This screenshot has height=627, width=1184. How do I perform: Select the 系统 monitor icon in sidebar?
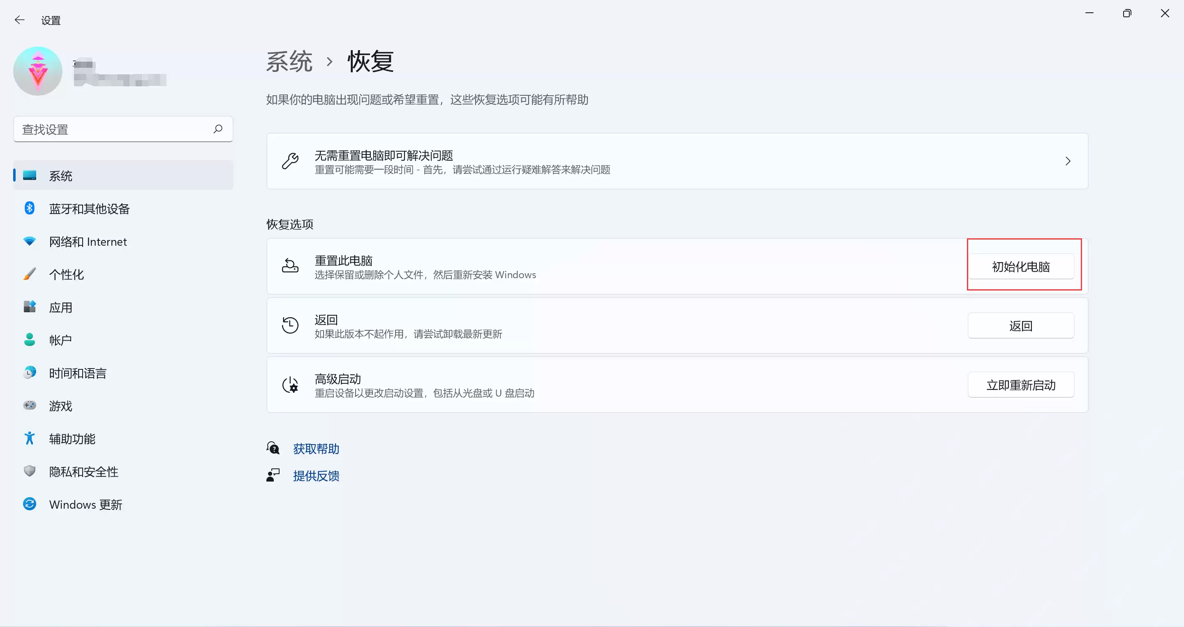pos(30,175)
